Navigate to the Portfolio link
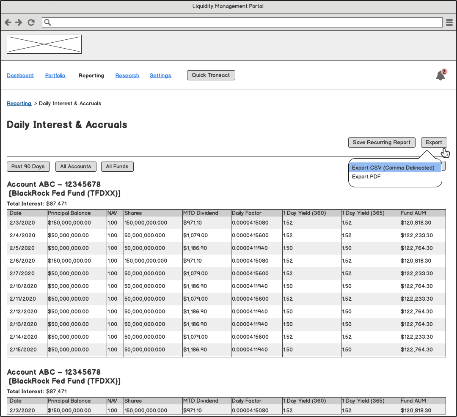457x417 pixels. [55, 75]
